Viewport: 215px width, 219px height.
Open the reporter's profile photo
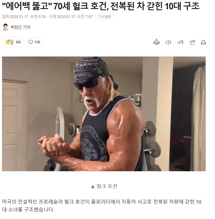pos(6,27)
